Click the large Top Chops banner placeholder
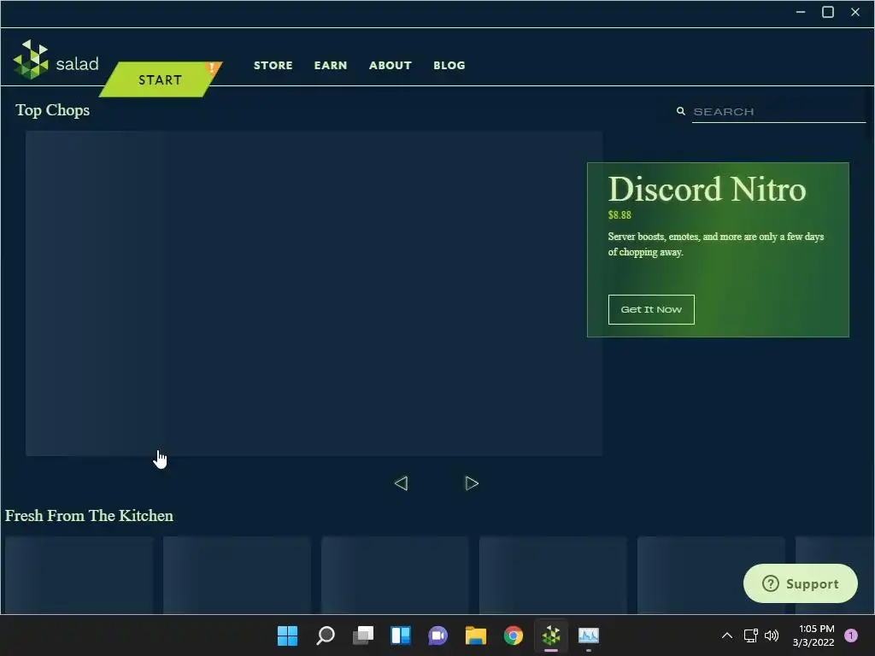 pos(314,294)
